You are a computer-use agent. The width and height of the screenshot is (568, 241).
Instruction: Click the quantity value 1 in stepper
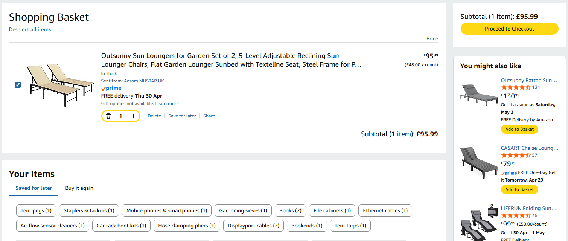tap(121, 116)
